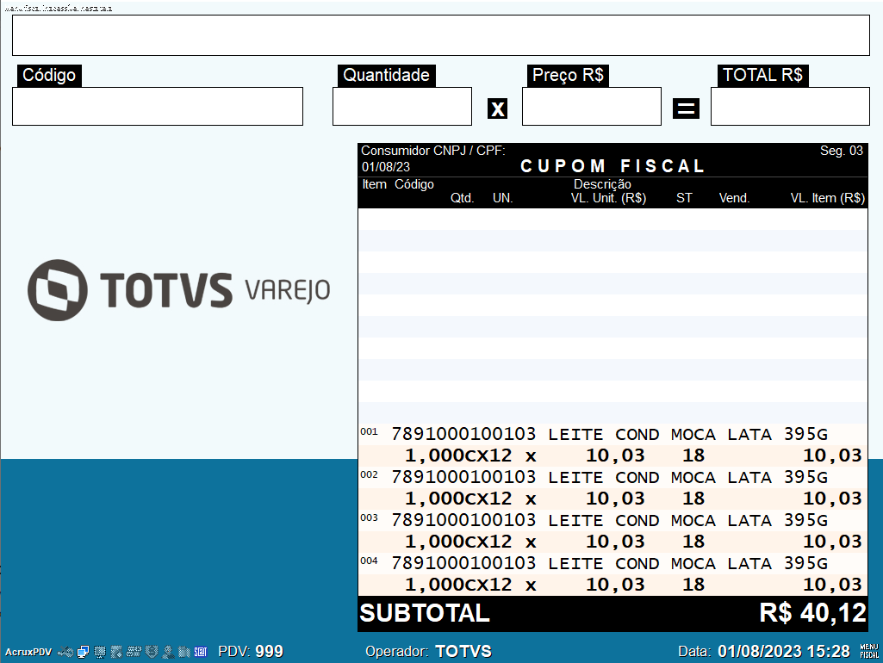
Task: Click the UN. column header
Action: point(502,198)
